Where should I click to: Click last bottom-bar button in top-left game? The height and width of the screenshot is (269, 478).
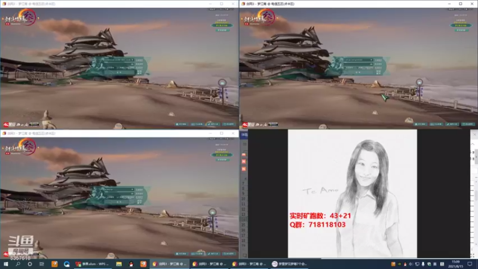(x=229, y=124)
